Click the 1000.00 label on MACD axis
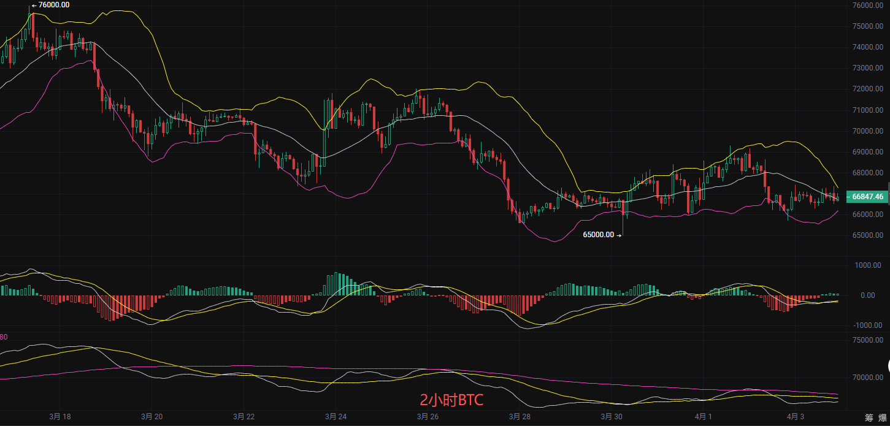 coord(869,265)
